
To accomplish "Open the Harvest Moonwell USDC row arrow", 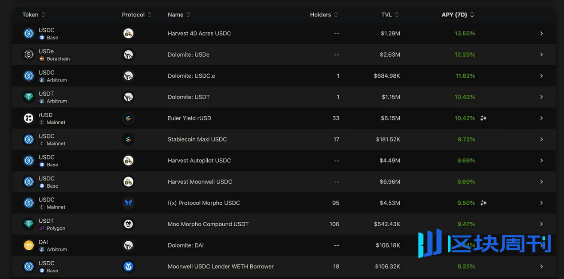I will 541,181.
